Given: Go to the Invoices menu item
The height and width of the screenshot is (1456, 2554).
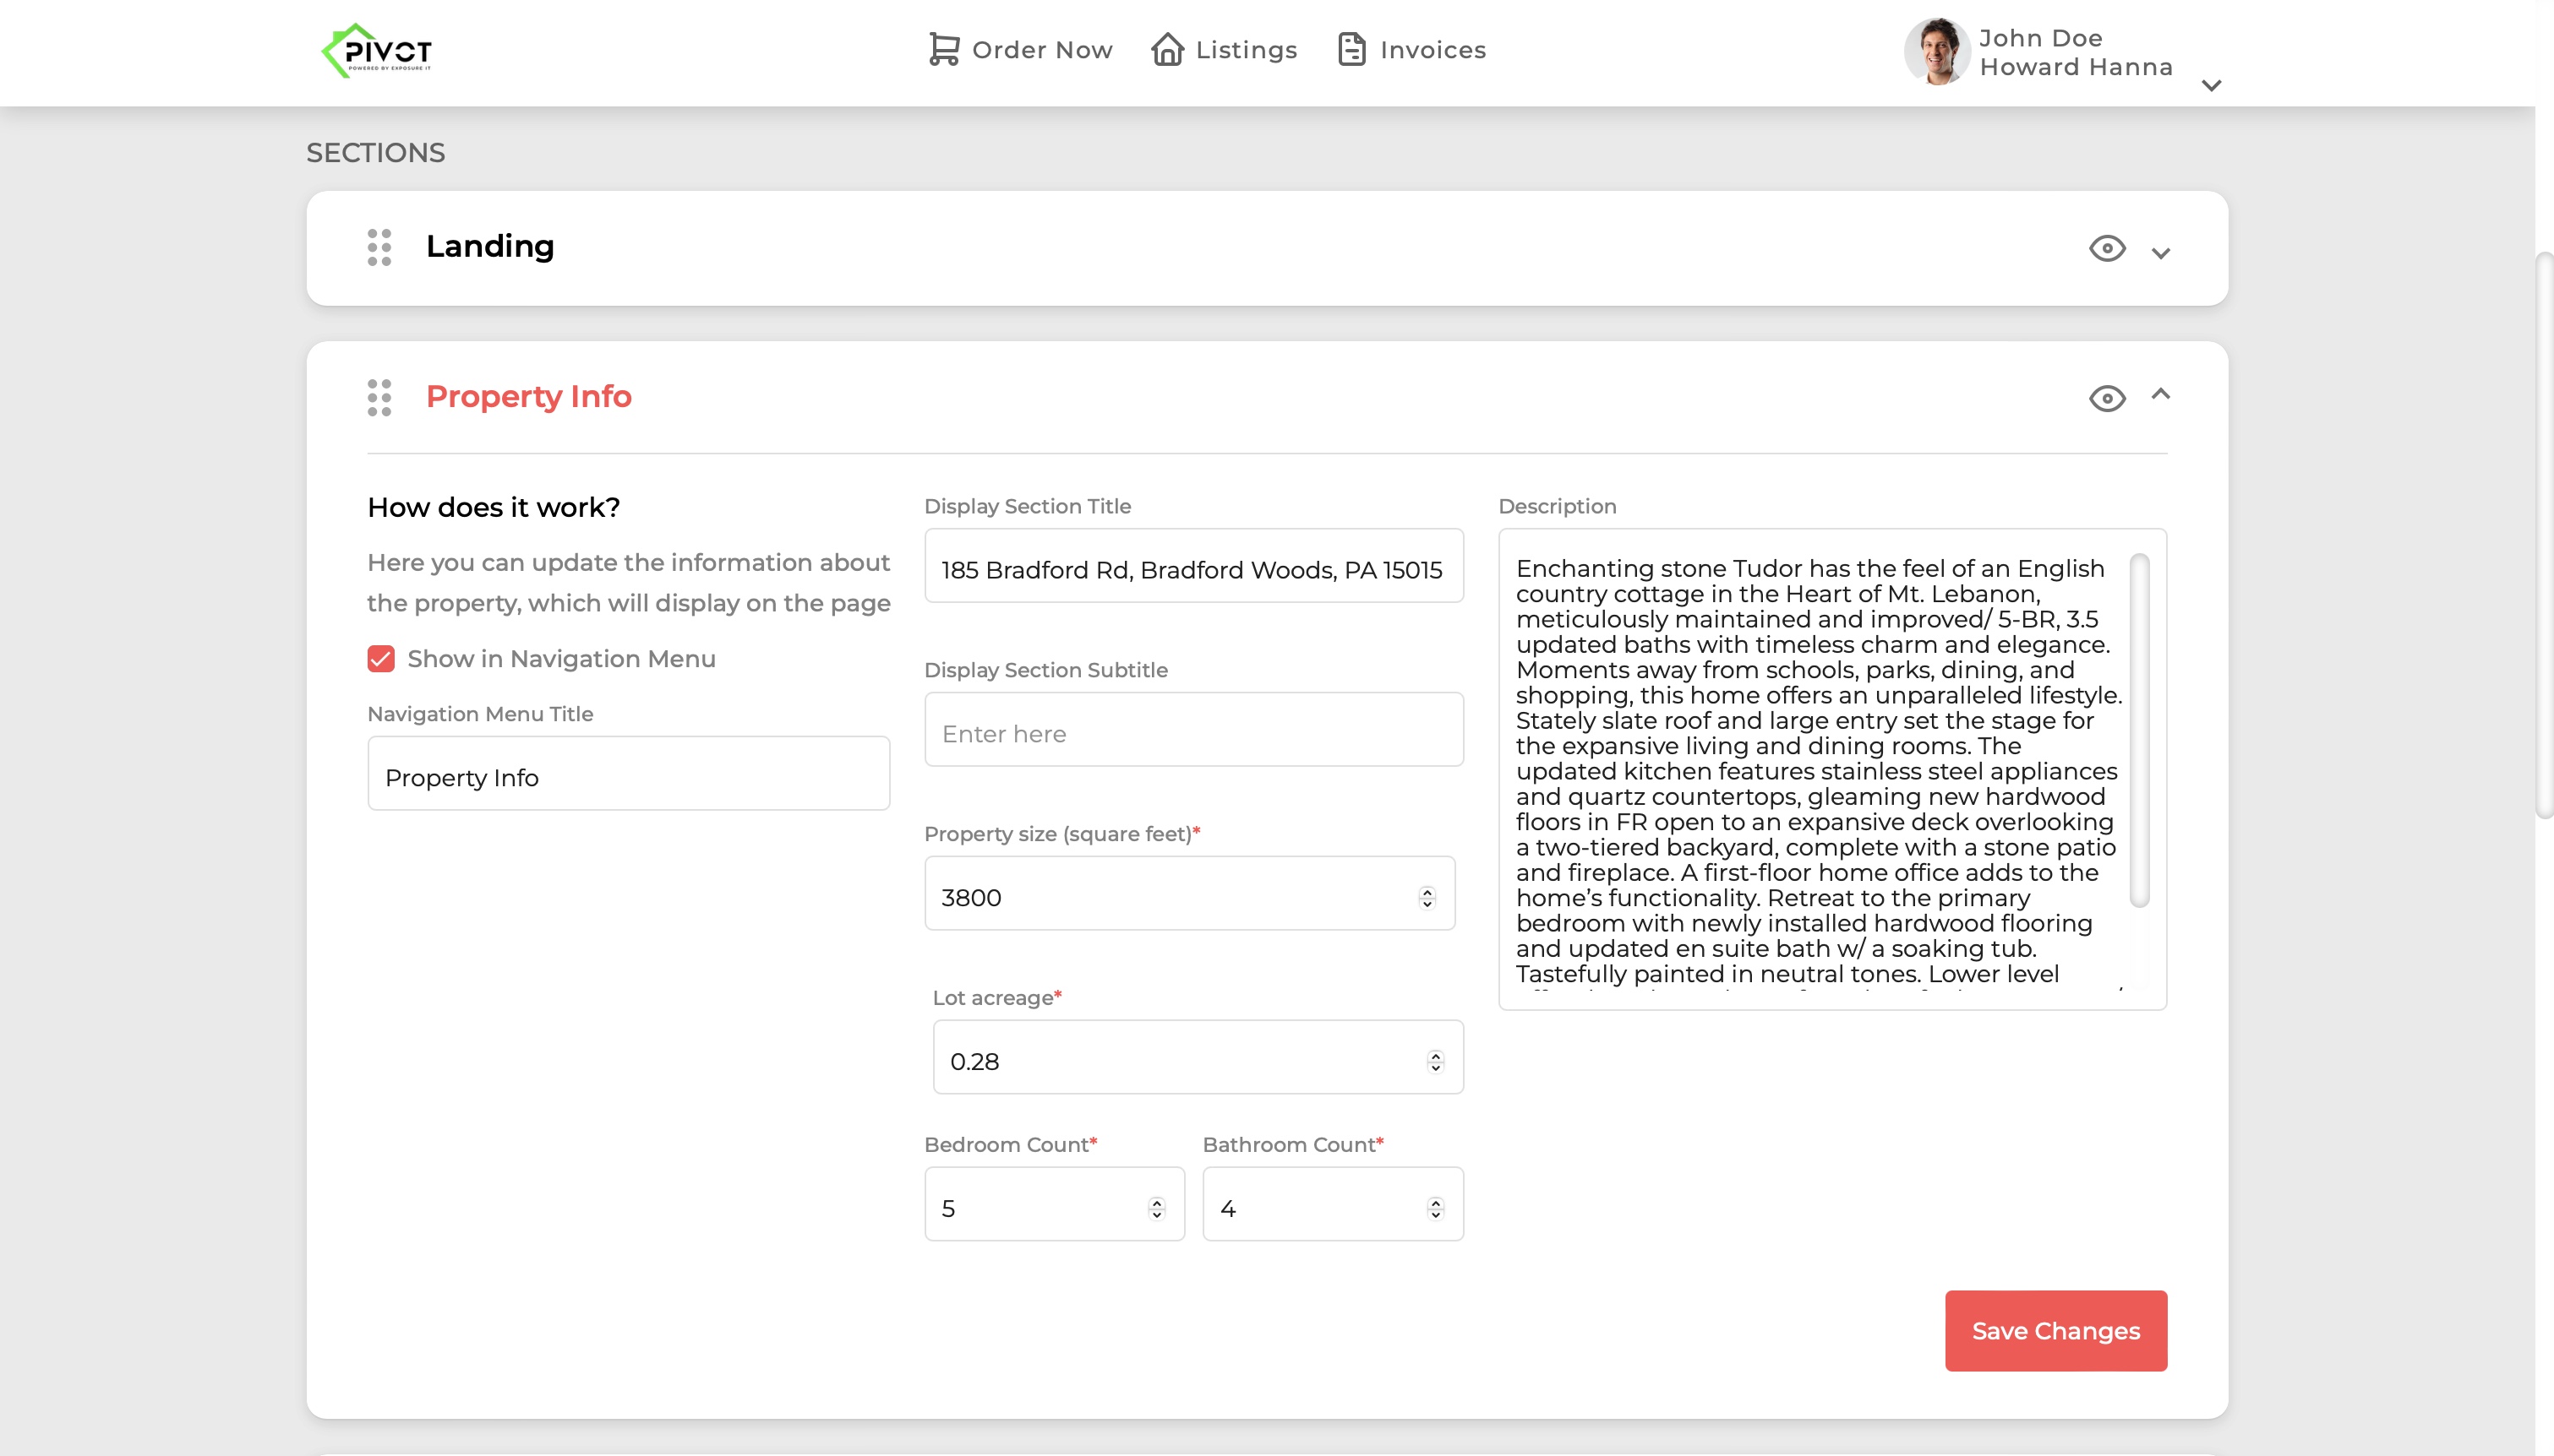Looking at the screenshot, I should (x=1433, y=50).
